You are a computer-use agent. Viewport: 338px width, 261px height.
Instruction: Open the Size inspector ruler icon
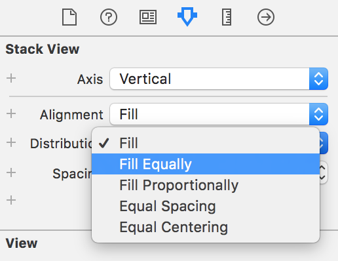pos(227,17)
